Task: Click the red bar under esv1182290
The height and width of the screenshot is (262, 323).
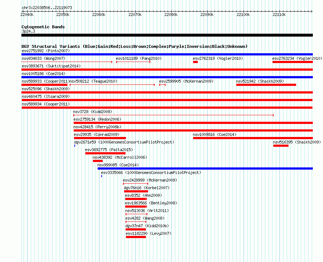Action: coord(136,237)
